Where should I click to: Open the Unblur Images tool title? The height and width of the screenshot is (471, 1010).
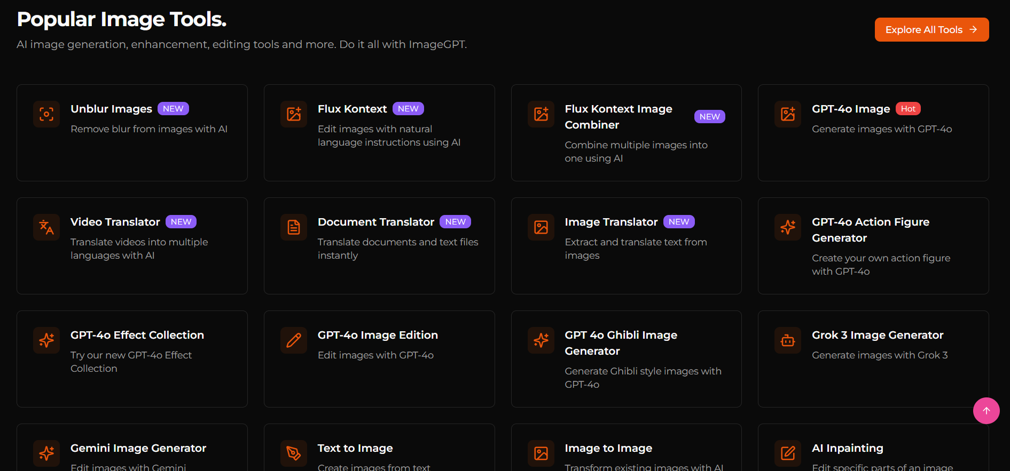111,109
